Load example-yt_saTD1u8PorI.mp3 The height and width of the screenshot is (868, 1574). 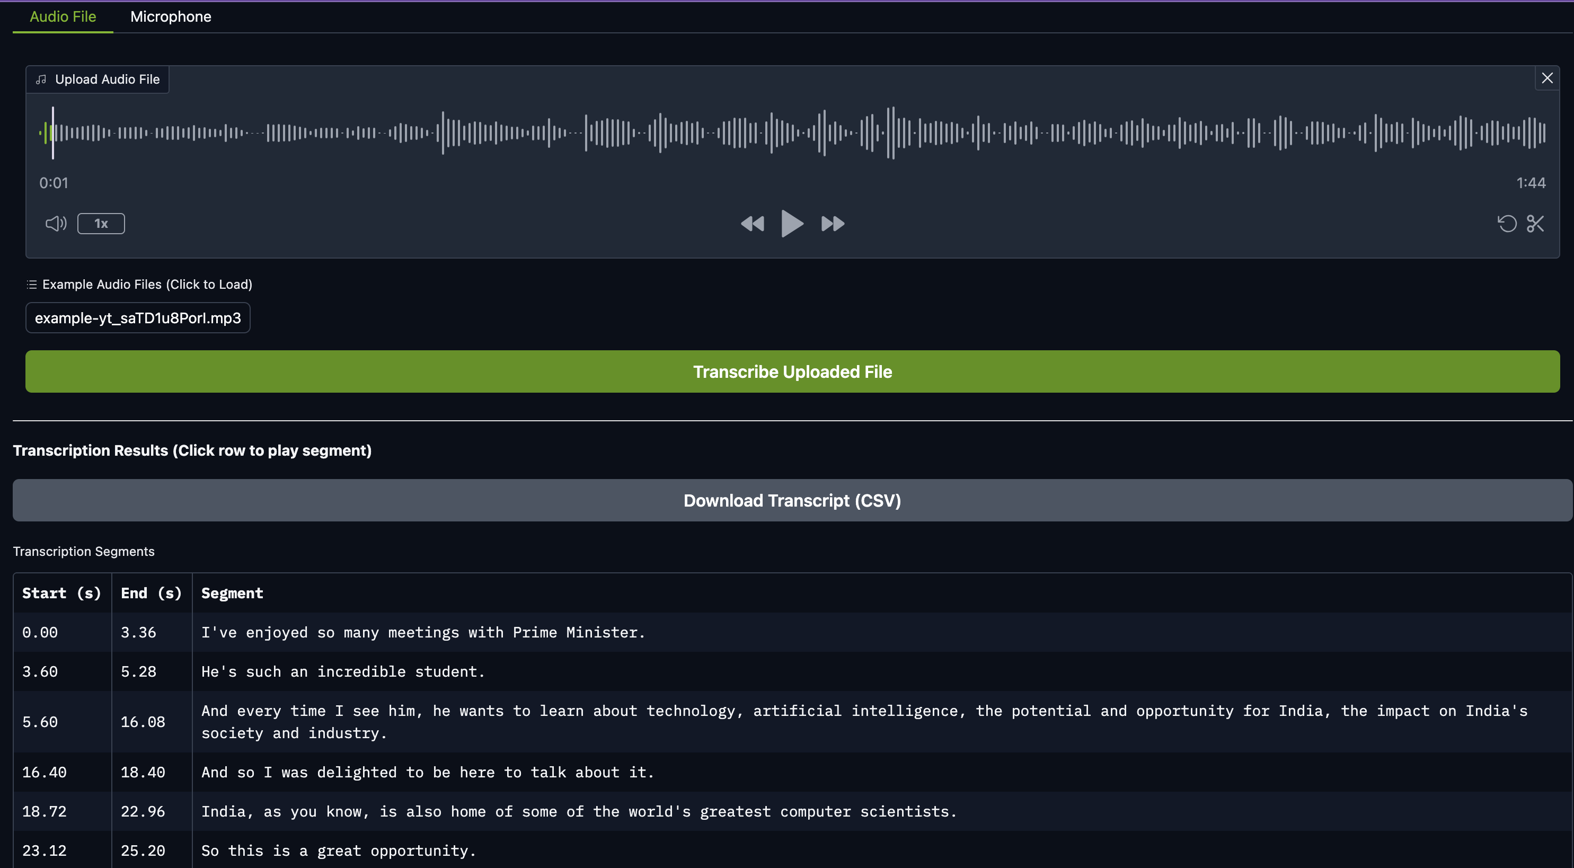coord(137,317)
